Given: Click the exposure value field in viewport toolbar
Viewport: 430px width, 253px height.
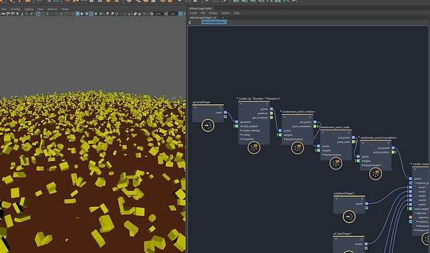Looking at the screenshot, I should click(159, 14).
